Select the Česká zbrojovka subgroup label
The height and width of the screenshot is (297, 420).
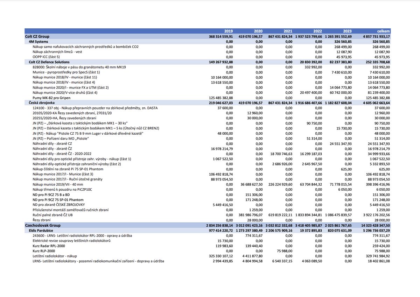[42, 103]
